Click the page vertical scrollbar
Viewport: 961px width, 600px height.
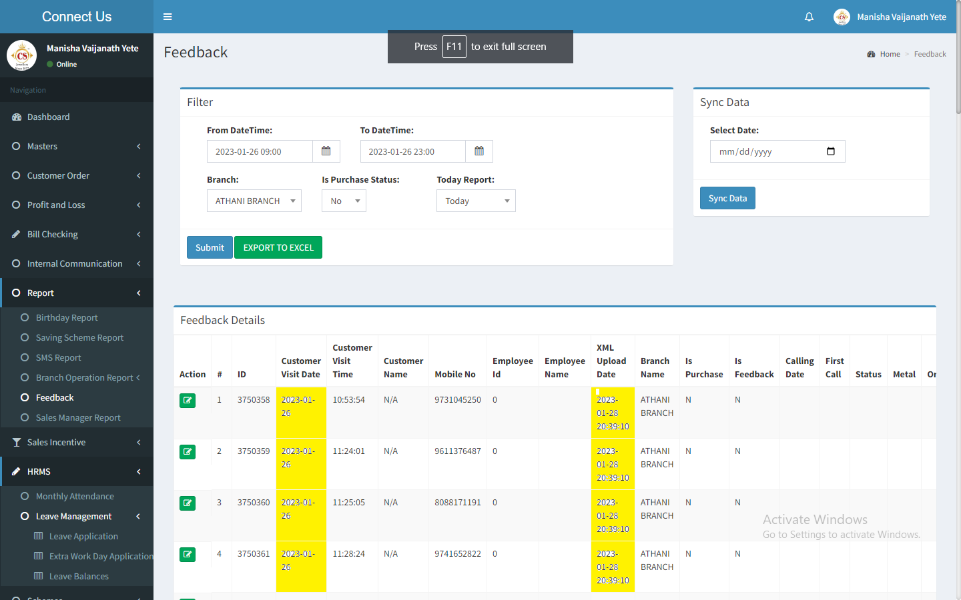(x=958, y=59)
